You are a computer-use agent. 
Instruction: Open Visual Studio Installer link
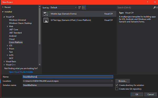coord(21,72)
